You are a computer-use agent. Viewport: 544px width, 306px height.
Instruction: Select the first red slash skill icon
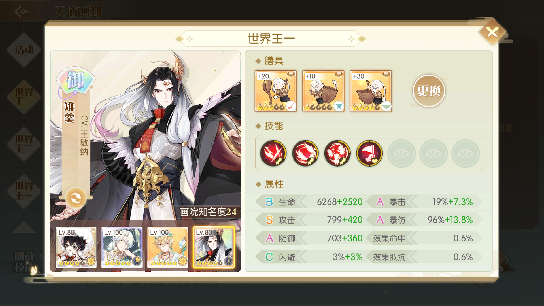pos(273,153)
